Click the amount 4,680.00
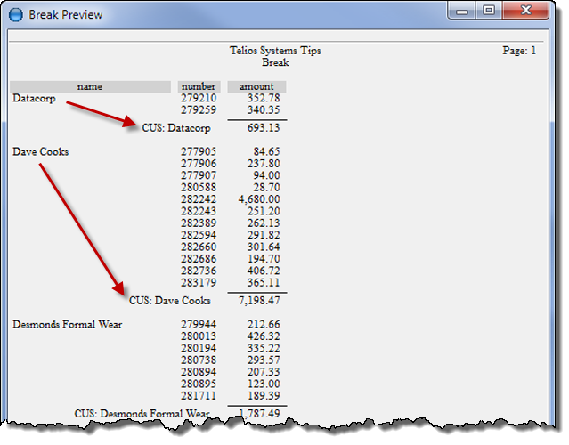The height and width of the screenshot is (445, 569). tap(258, 201)
